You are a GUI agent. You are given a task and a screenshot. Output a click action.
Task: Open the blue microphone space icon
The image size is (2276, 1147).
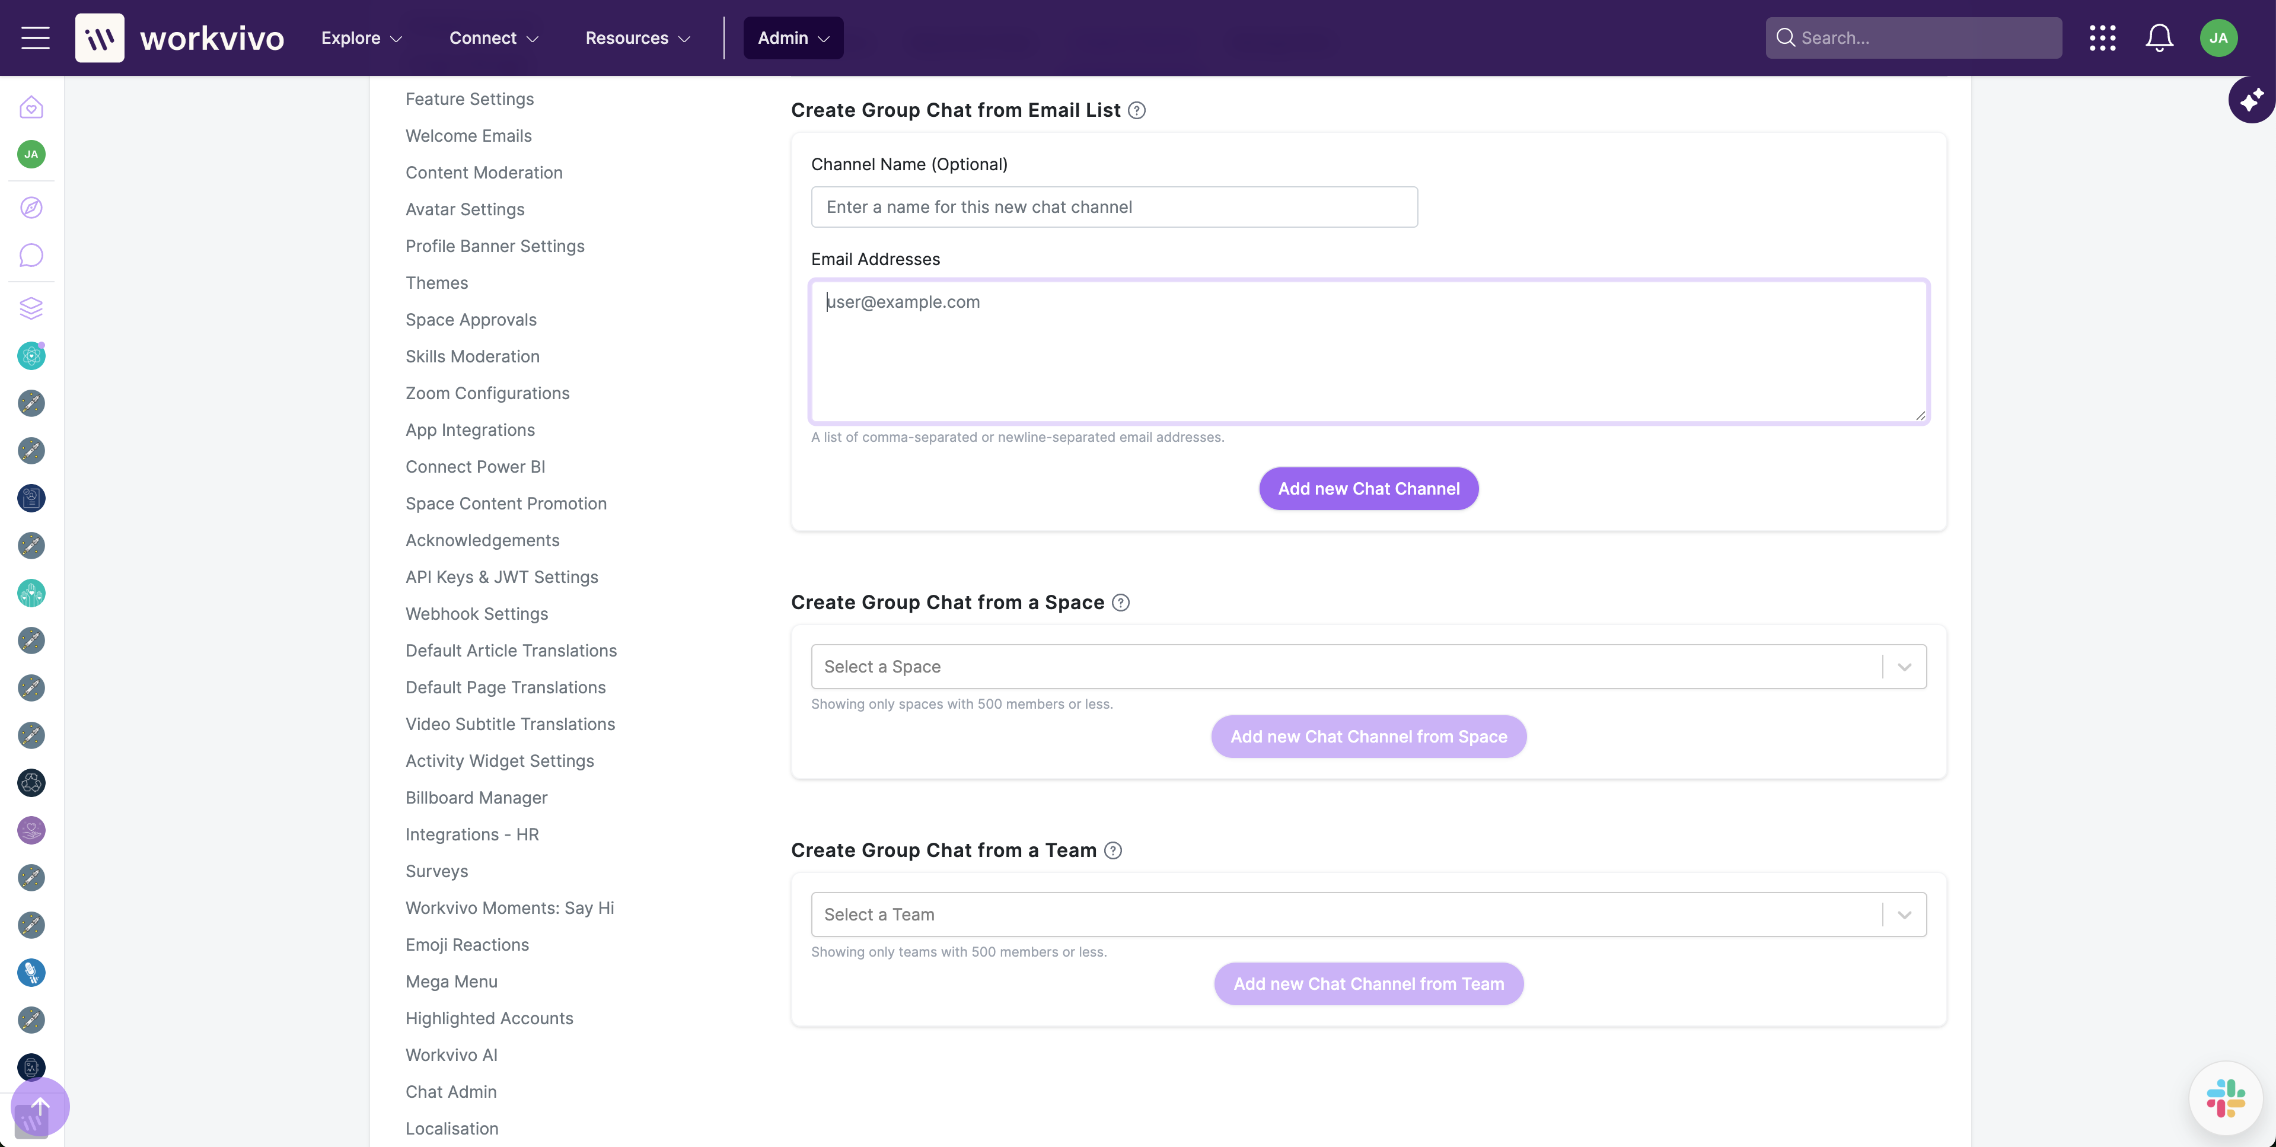(31, 973)
